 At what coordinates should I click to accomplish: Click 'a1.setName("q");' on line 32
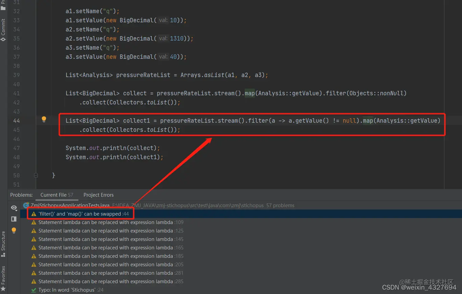coord(93,11)
